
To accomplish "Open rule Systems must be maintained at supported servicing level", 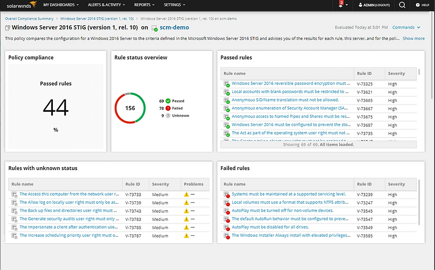I will click(x=289, y=194).
